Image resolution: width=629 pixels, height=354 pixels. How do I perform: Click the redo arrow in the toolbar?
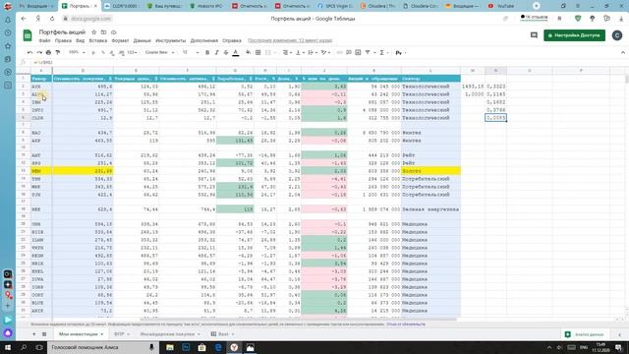39,52
